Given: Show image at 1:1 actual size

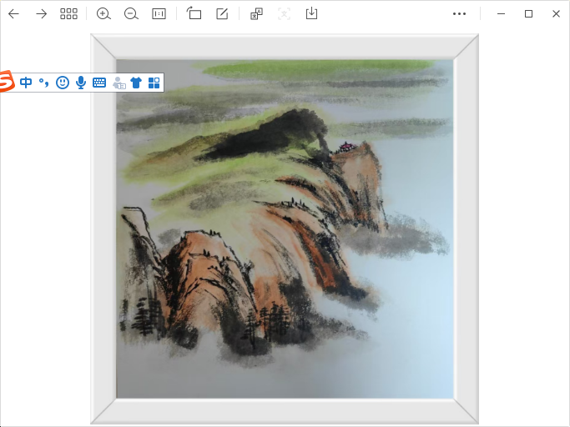Looking at the screenshot, I should (159, 14).
